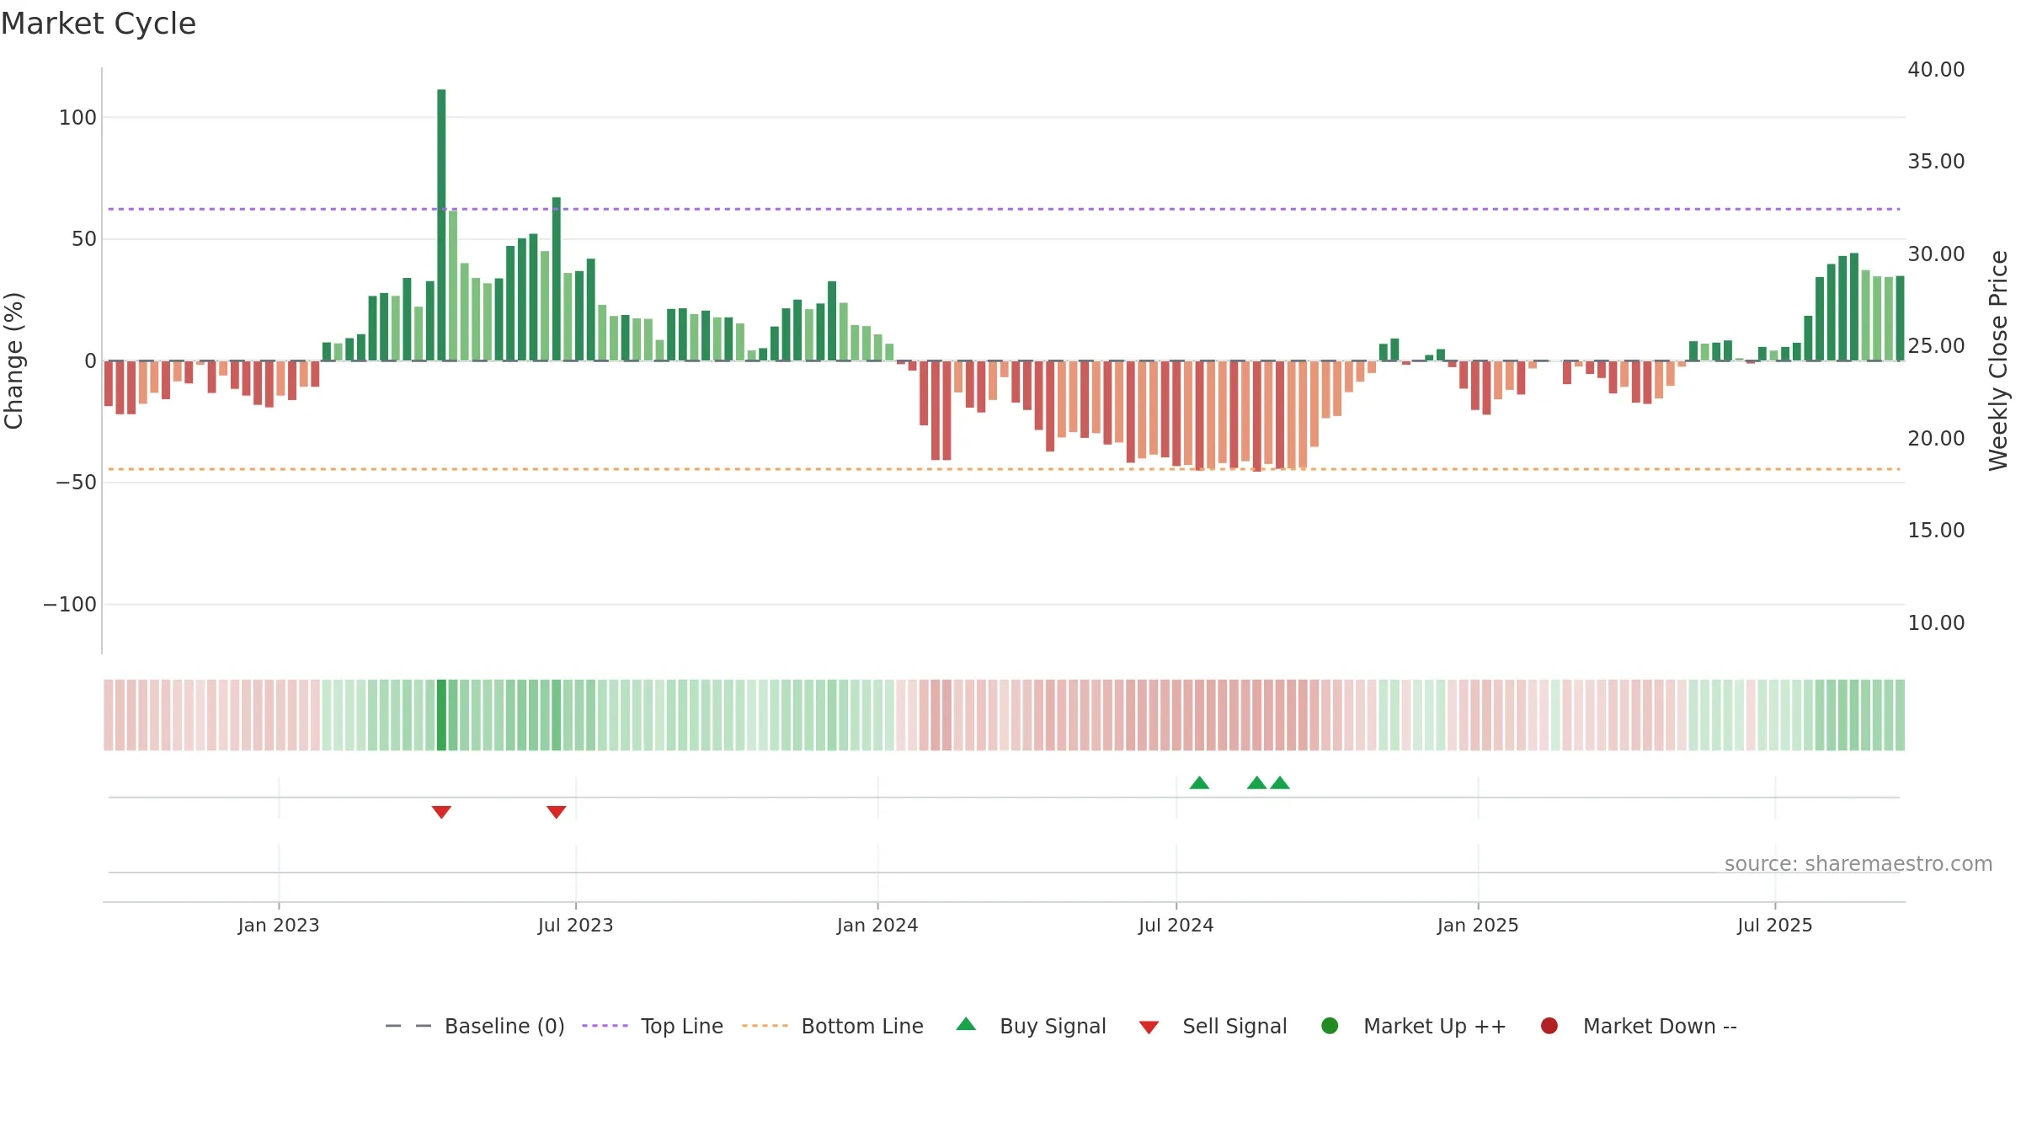Click the 25.00 price tick label

1936,346
